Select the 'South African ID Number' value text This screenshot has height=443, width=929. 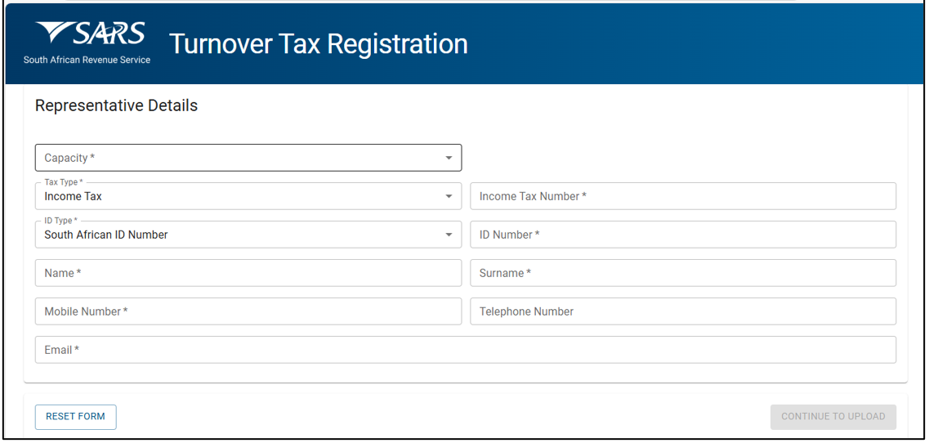[x=106, y=235]
